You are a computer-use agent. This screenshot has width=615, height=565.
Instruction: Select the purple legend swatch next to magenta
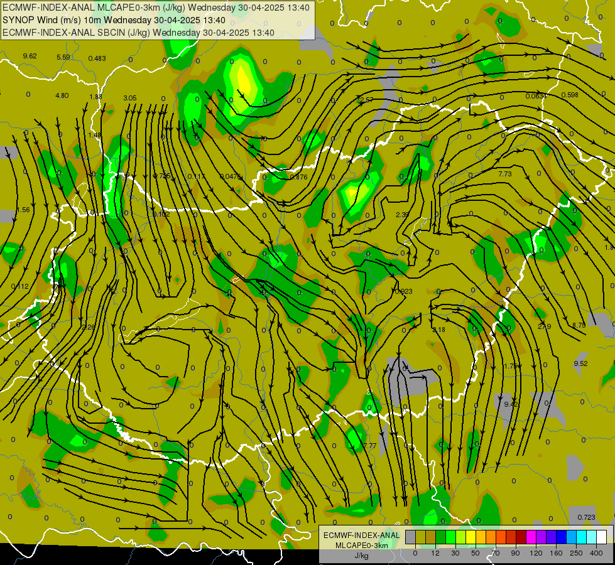pos(542,537)
